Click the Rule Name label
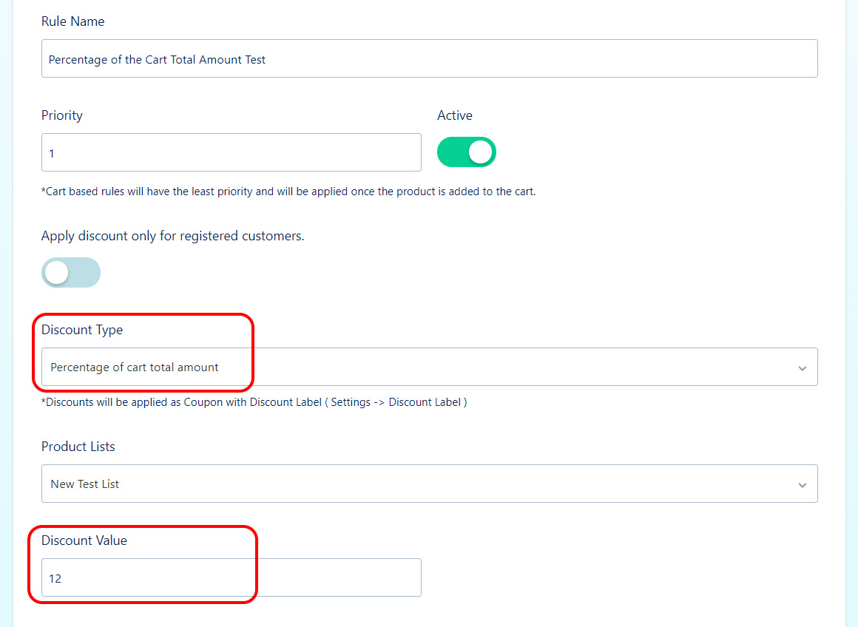Image resolution: width=858 pixels, height=627 pixels. point(72,21)
